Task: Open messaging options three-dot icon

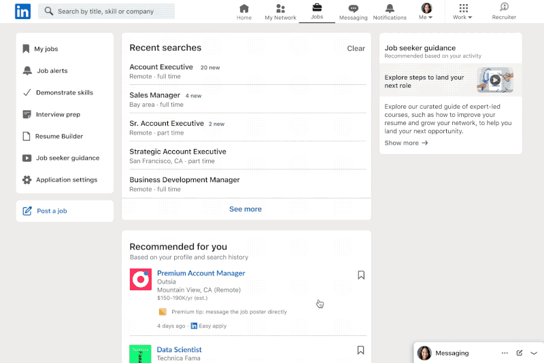Action: click(505, 353)
